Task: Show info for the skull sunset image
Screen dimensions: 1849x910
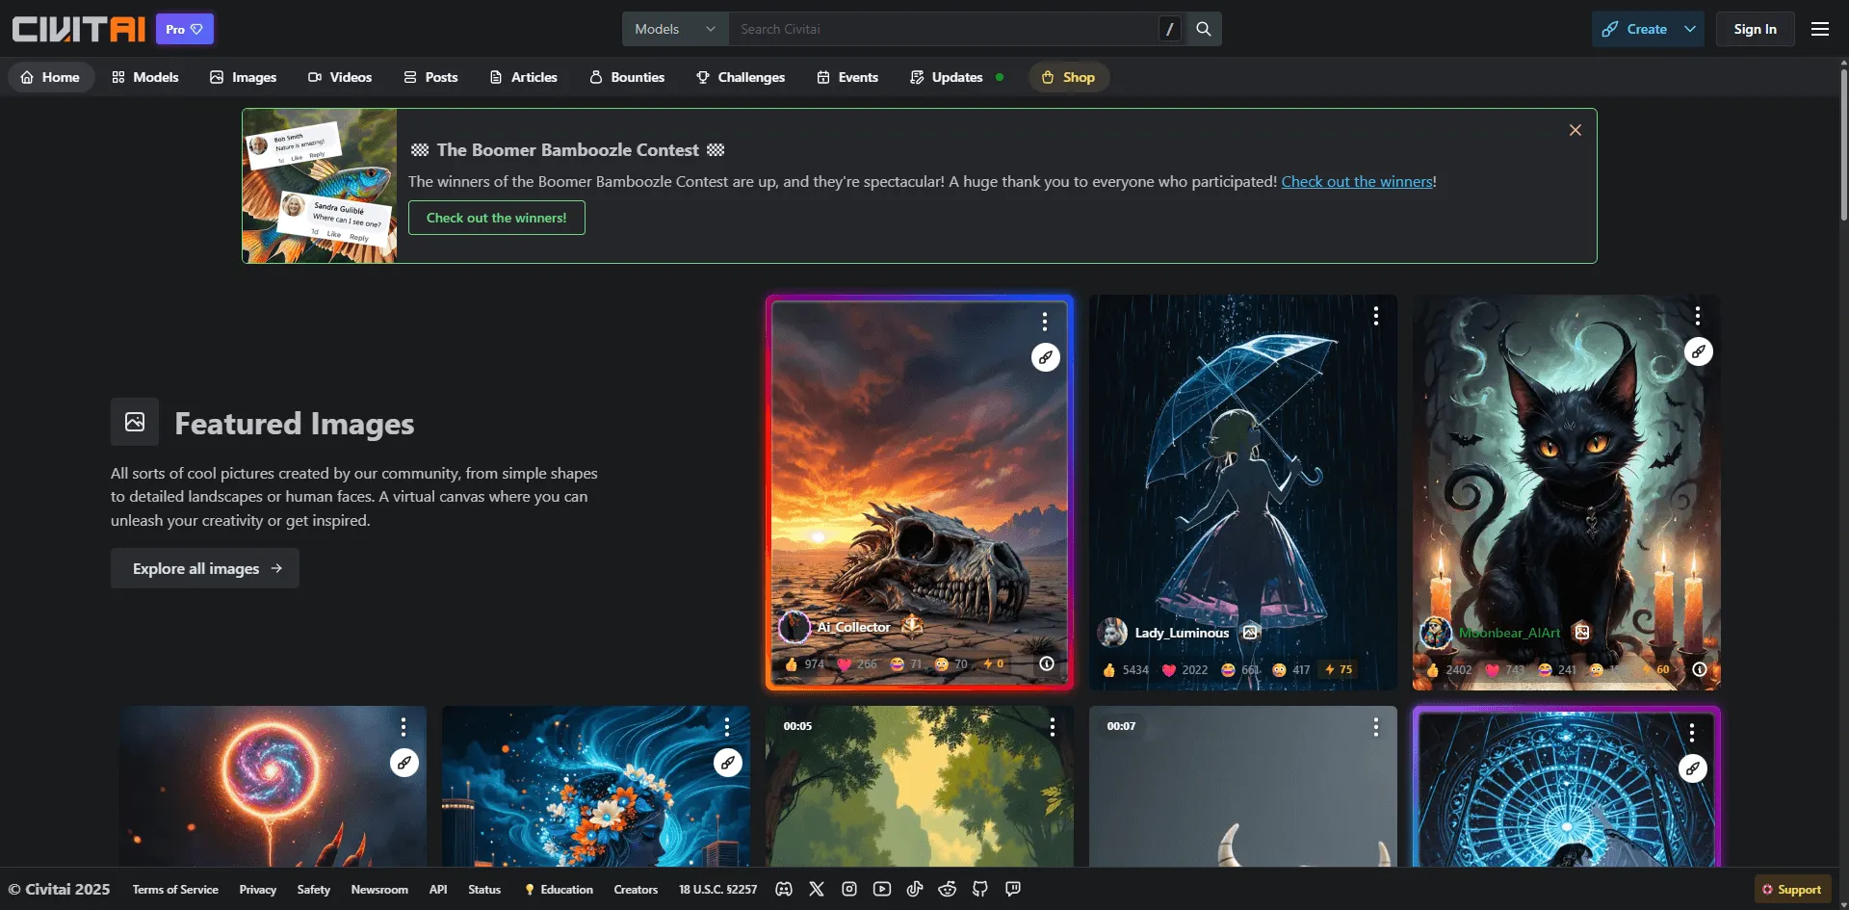Action: click(x=1047, y=663)
